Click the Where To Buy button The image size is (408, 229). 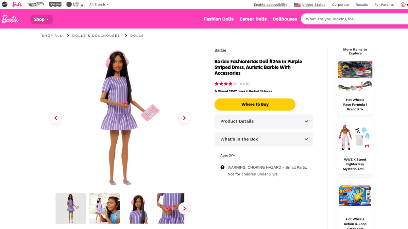[x=255, y=104]
